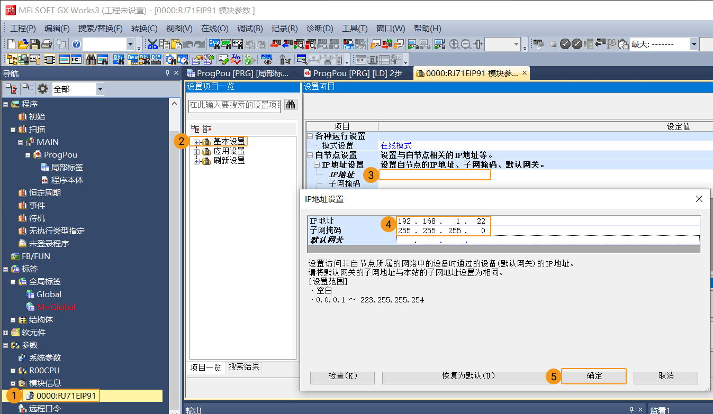The width and height of the screenshot is (713, 414).
Task: Click the Help question-mark icon
Action: point(76,44)
